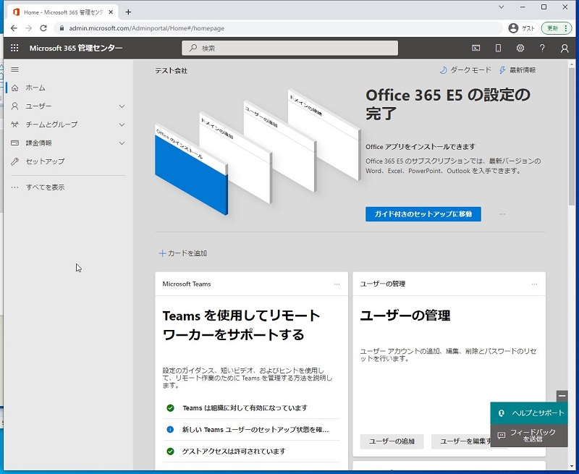The height and width of the screenshot is (474, 579).
Task: Click the チームとグループ group icon
Action: click(x=14, y=124)
